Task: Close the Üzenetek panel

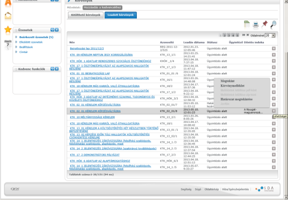Action: [57, 30]
